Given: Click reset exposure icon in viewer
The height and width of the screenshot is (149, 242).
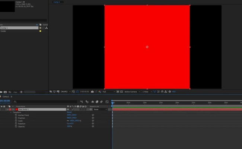Looking at the screenshot, I should pos(170,92).
